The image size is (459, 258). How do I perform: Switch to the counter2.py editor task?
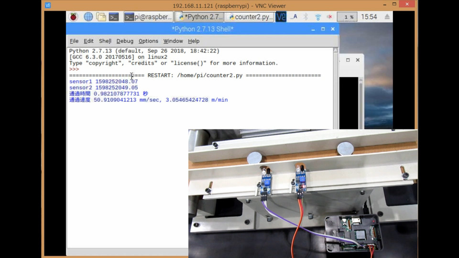250,17
